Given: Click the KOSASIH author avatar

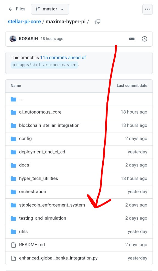Looking at the screenshot, I should [13, 39].
